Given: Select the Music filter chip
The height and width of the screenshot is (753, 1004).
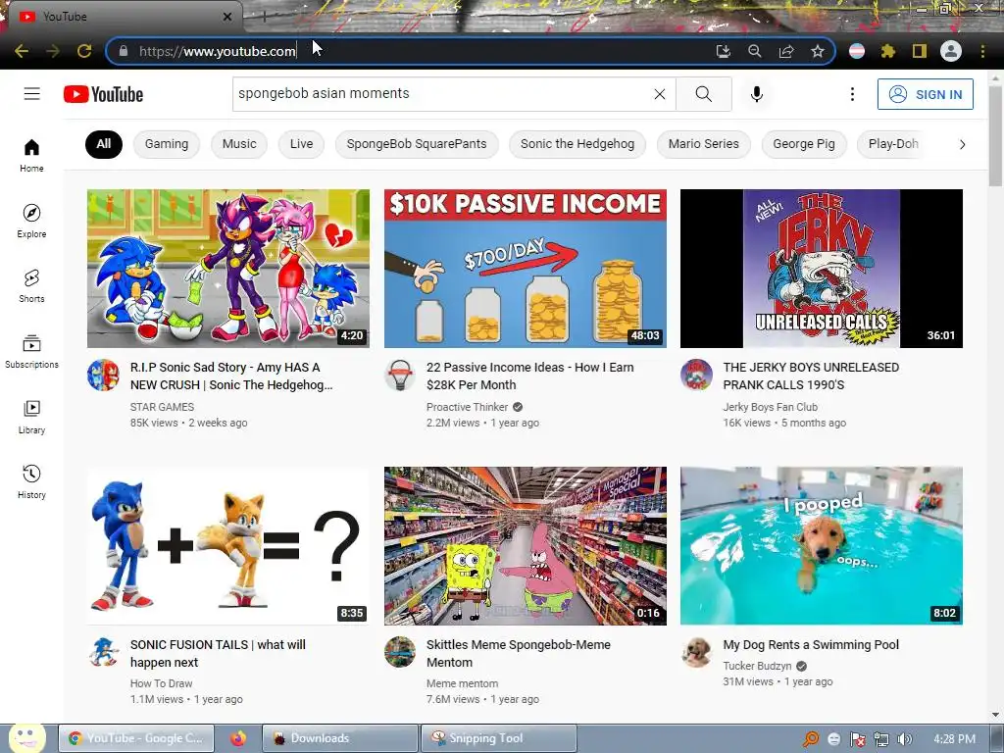Looking at the screenshot, I should [x=239, y=144].
